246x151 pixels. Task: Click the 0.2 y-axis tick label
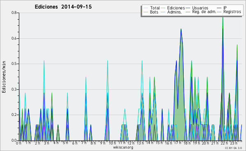coord(14,115)
